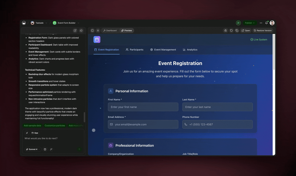Click the Add sample data suggestion
This screenshot has height=176, width=296.
(x=32, y=125)
